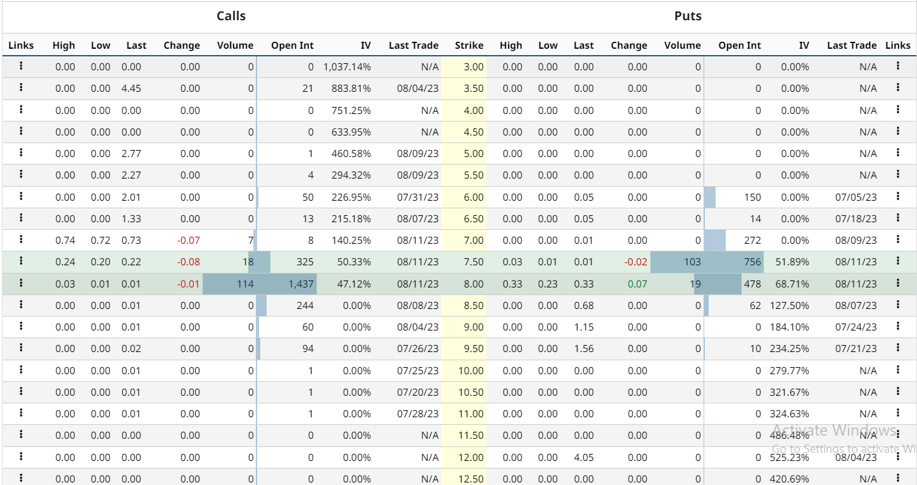Open calls links menu for 5.00 strike
Image resolution: width=917 pixels, height=485 pixels.
21,153
